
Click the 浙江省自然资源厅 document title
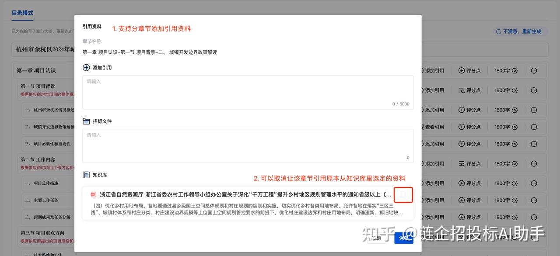pos(246,195)
